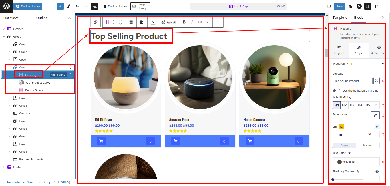Click the block drag handle icon
The image size is (390, 186).
[114, 22]
